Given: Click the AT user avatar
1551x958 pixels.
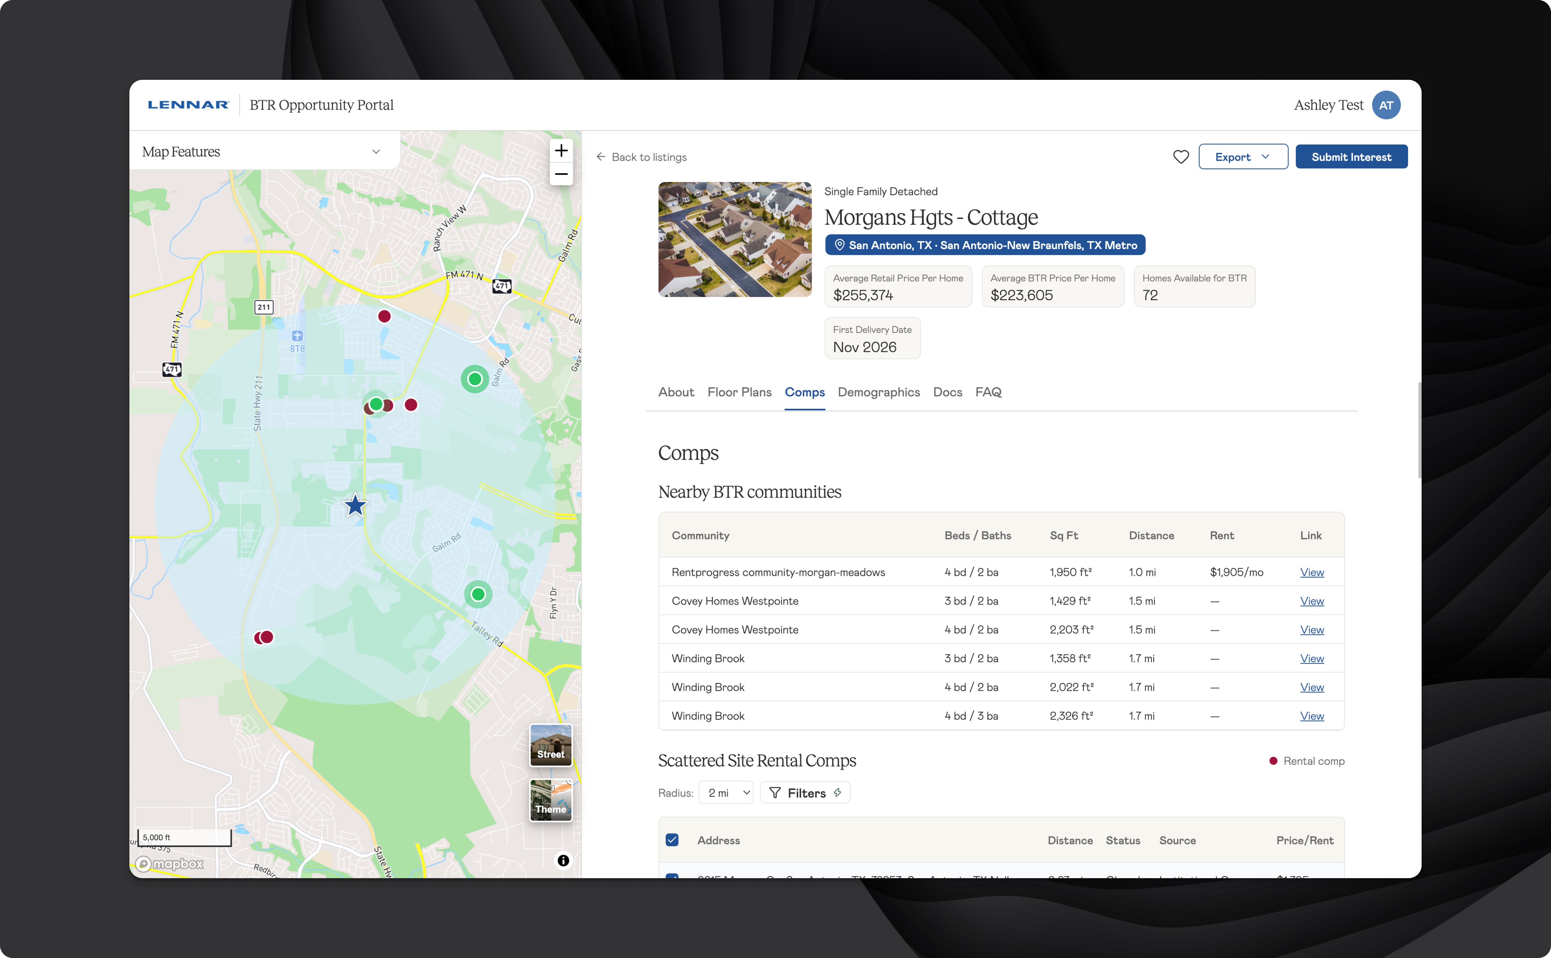Looking at the screenshot, I should 1386,105.
